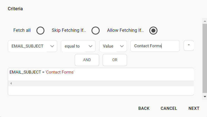Click the horizontal scrollbar track in expression box
The width and height of the screenshot is (207, 117).
coord(103,83)
